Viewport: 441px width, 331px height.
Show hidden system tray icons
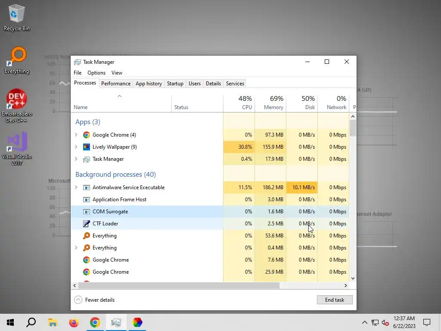coord(364,322)
